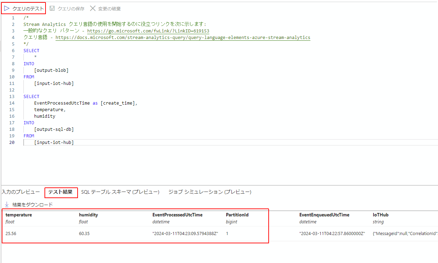Click the INTO keyword on line 17
The width and height of the screenshot is (438, 263).
tap(29, 123)
